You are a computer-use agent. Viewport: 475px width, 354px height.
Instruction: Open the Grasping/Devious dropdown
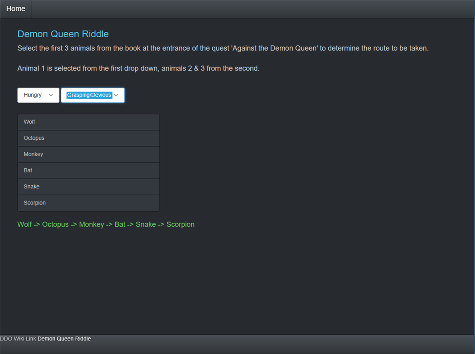pyautogui.click(x=93, y=95)
